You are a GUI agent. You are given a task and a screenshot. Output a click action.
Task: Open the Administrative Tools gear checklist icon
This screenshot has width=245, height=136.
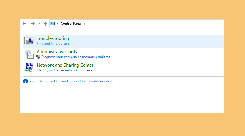(x=29, y=54)
